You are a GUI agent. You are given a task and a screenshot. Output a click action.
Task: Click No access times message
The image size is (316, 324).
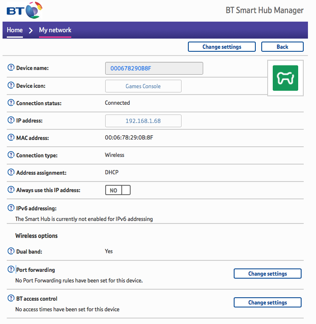click(x=67, y=309)
